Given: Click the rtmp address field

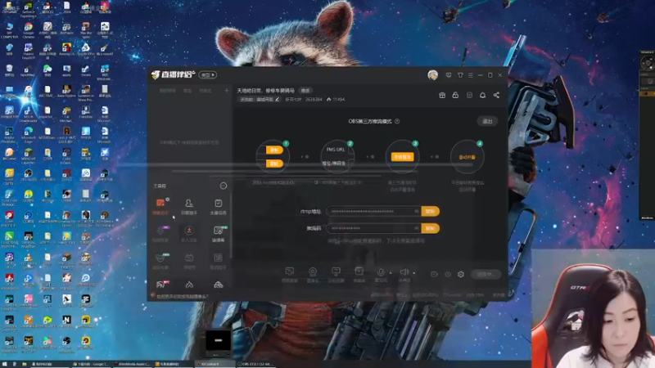Looking at the screenshot, I should pyautogui.click(x=374, y=212).
